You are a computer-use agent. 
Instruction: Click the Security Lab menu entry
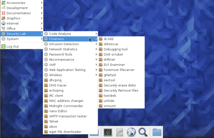tap(22, 34)
